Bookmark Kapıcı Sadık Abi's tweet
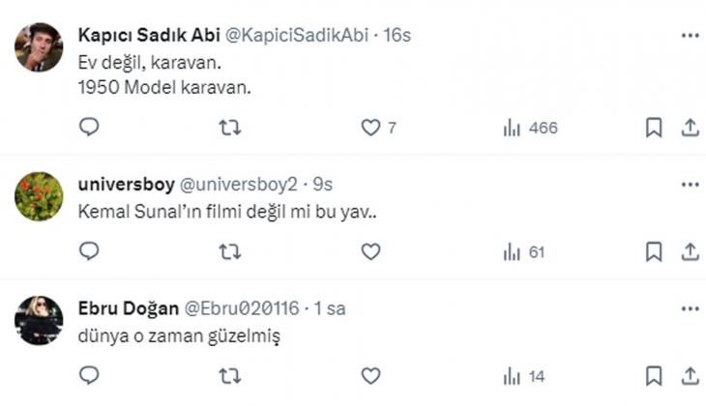Viewport: 706px width, 406px height. tap(654, 128)
